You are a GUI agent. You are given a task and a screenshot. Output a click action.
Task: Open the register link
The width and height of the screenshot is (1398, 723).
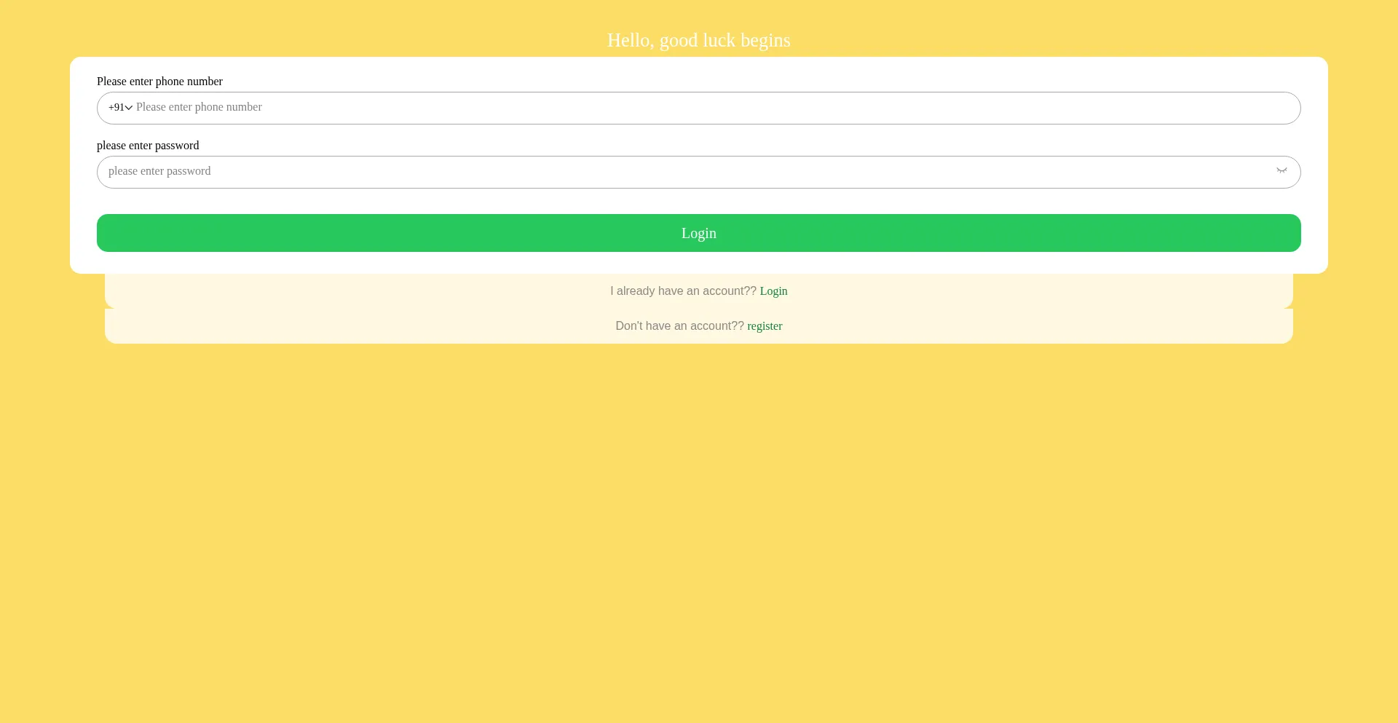(765, 326)
